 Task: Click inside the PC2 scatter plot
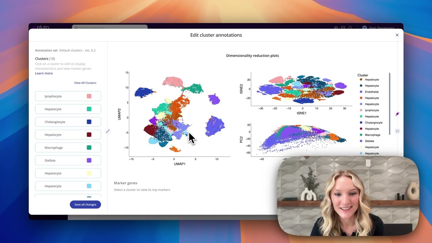click(x=301, y=140)
